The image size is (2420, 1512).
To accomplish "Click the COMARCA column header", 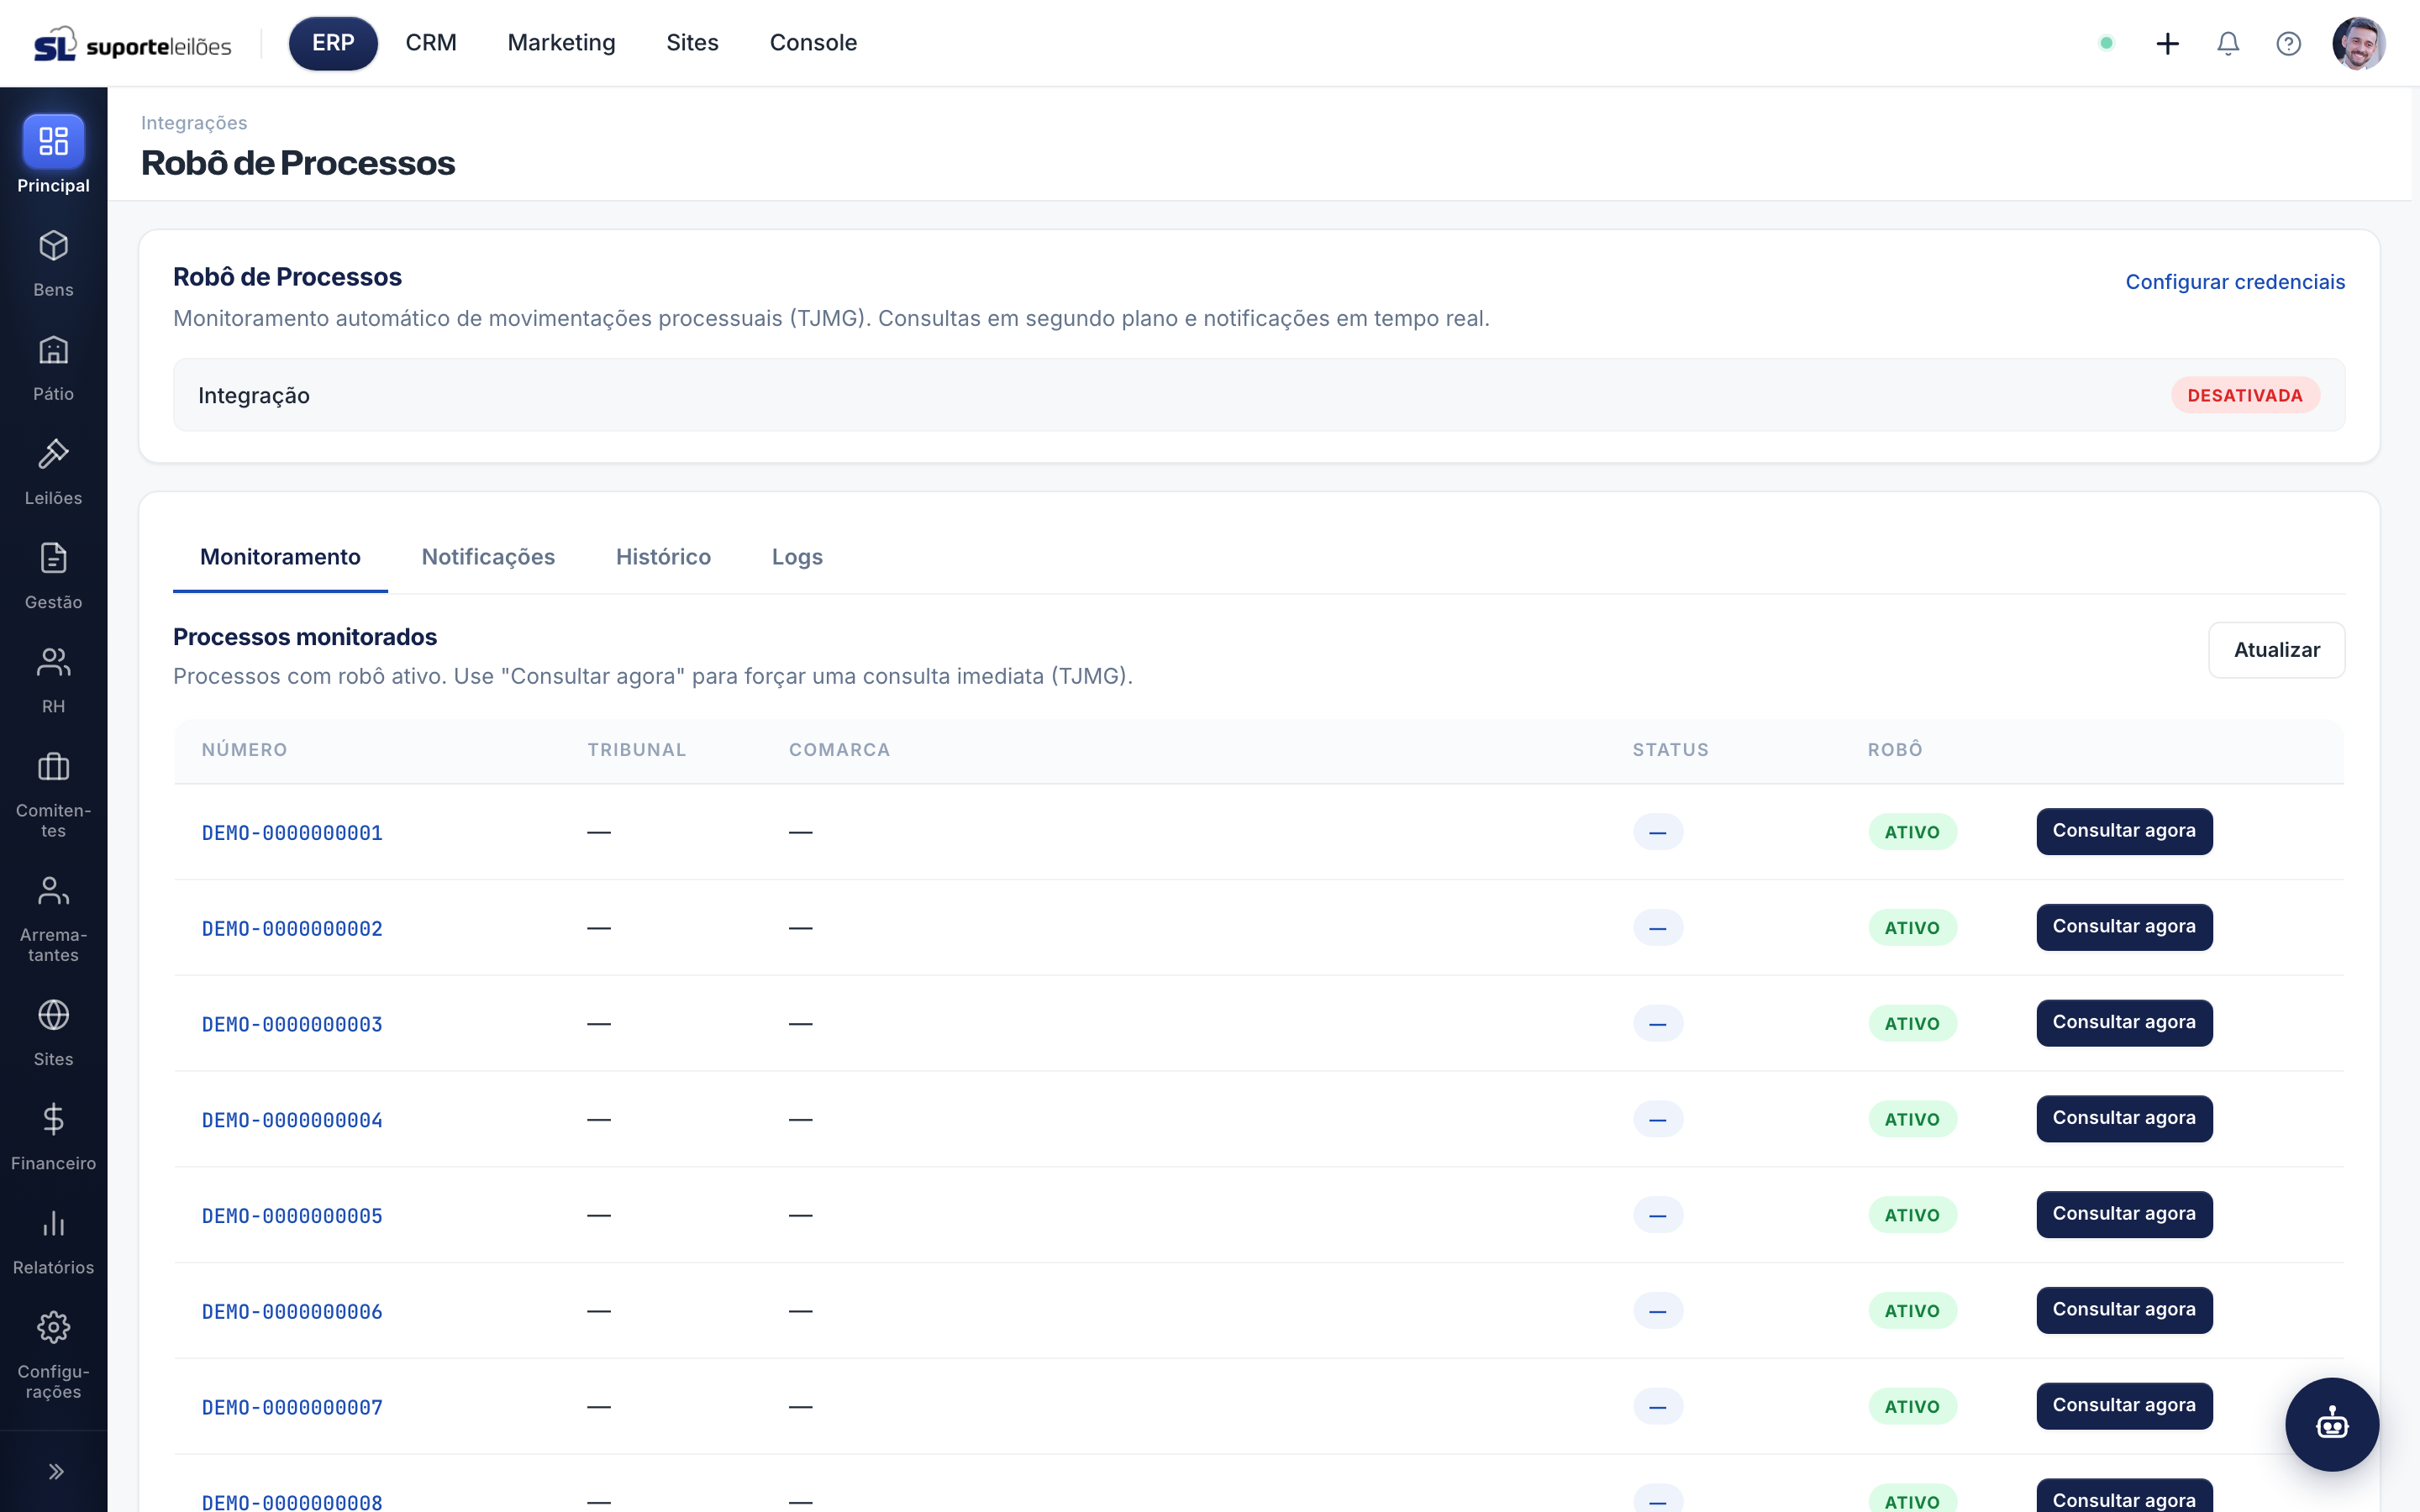I will click(839, 750).
